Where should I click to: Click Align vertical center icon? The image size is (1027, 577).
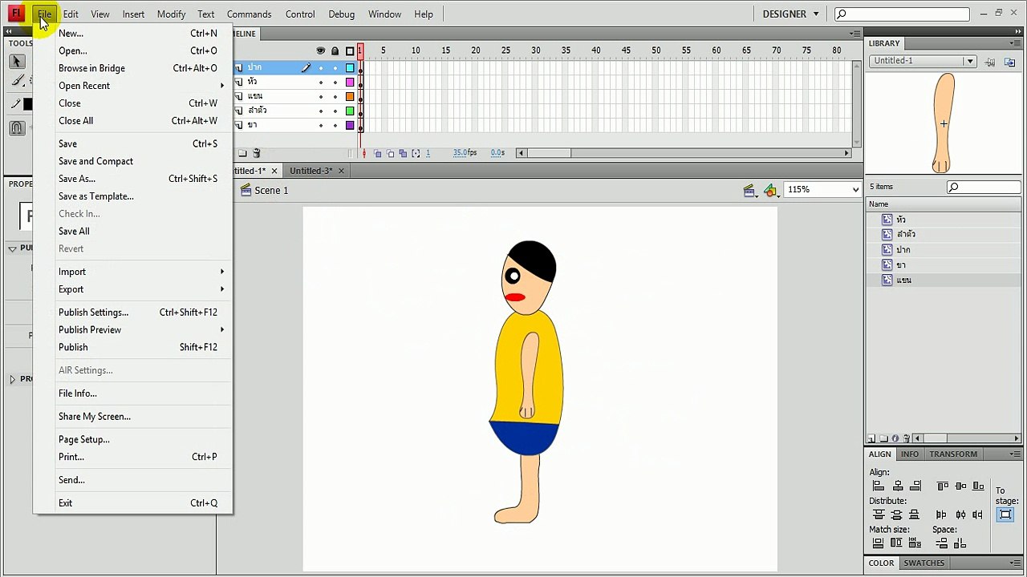point(960,486)
